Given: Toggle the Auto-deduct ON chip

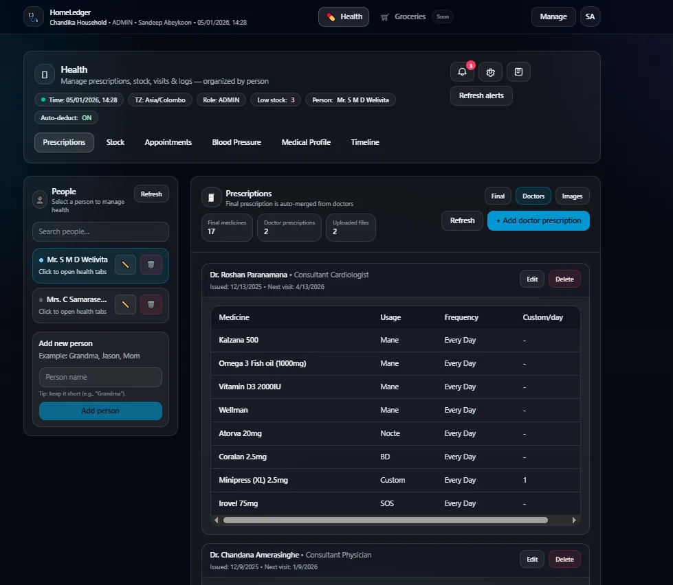Looking at the screenshot, I should click(66, 117).
